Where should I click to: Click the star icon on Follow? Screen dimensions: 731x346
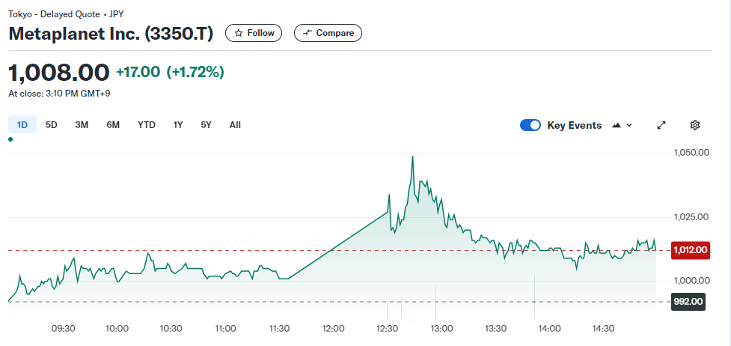[239, 33]
